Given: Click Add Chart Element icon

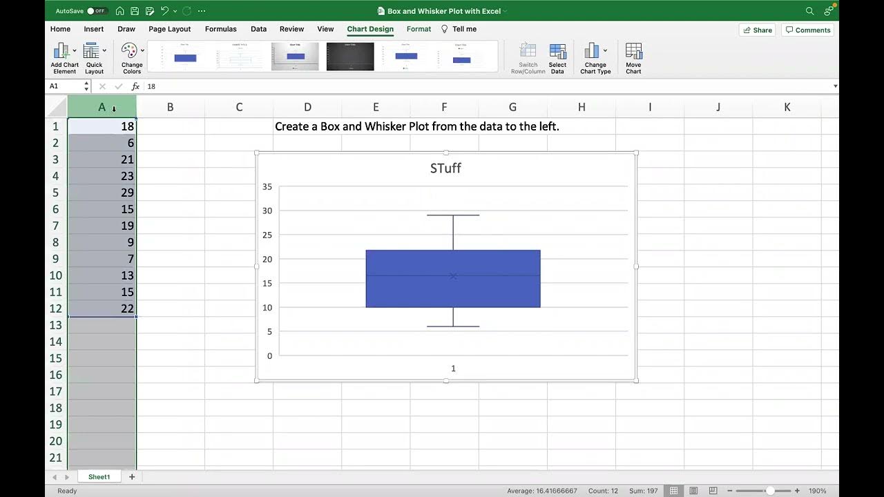Looking at the screenshot, I should tap(61, 51).
